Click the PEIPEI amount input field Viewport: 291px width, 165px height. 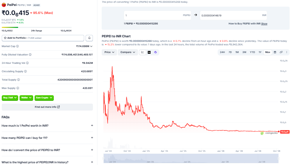click(157, 15)
